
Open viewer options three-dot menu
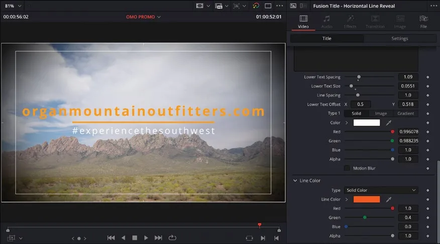(279, 6)
